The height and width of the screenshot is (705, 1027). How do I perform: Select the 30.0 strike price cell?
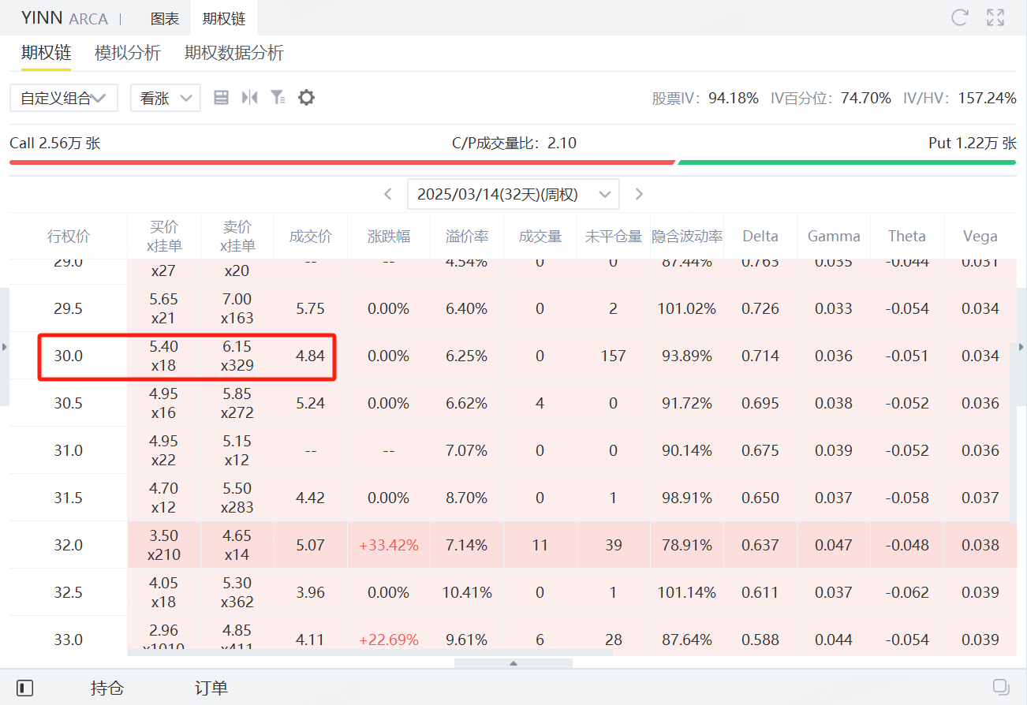69,356
